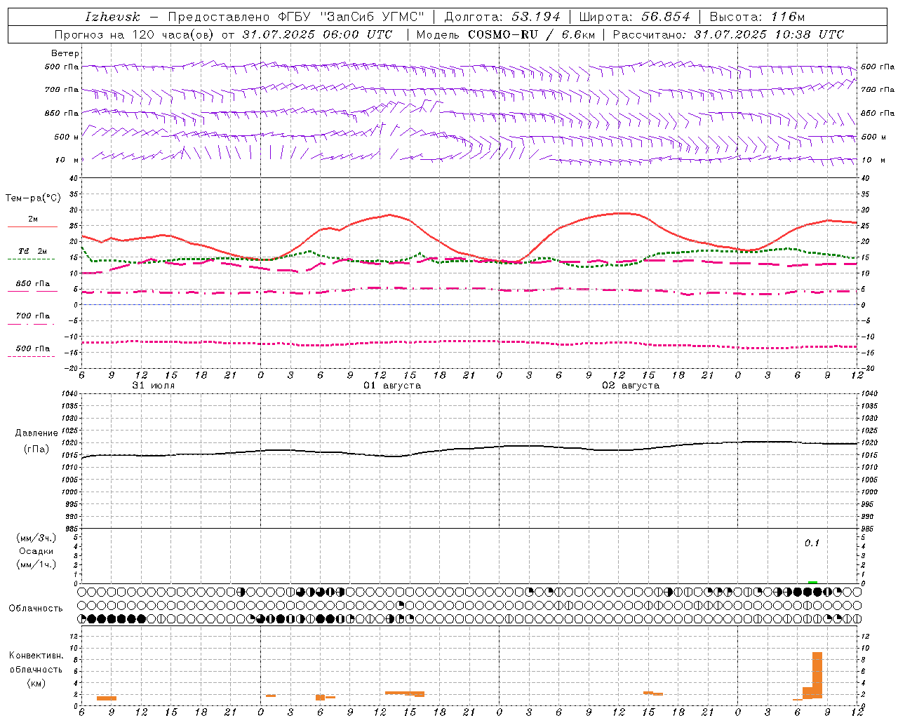Click the dotted pink legend line under temperature 500 гПа
This screenshot has width=898, height=718.
pyautogui.click(x=31, y=356)
